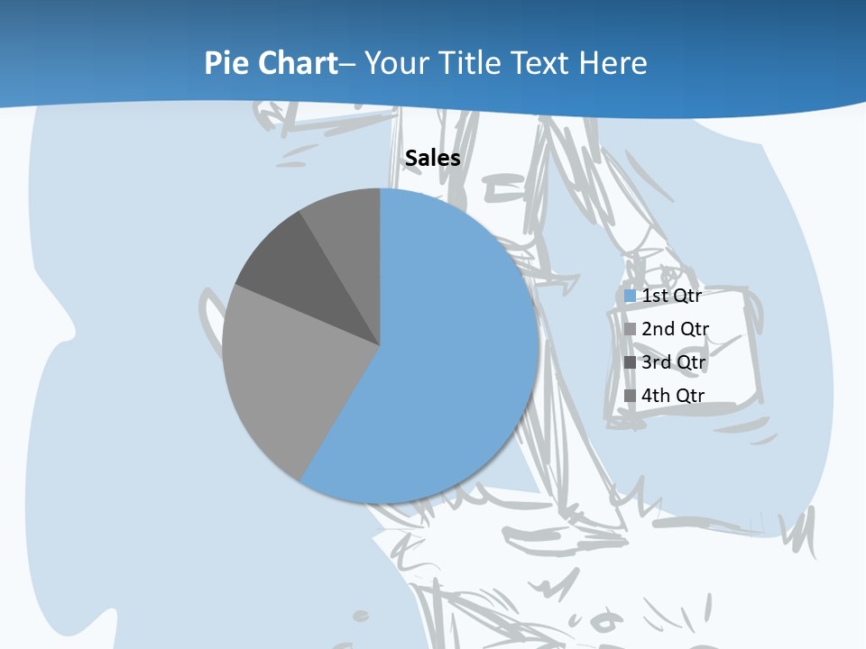Click the "2nd Qtr" legend text
The image size is (866, 649).
(675, 329)
